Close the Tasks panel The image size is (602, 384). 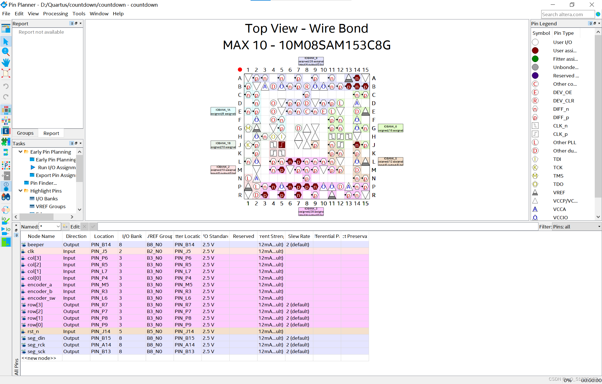click(x=81, y=143)
